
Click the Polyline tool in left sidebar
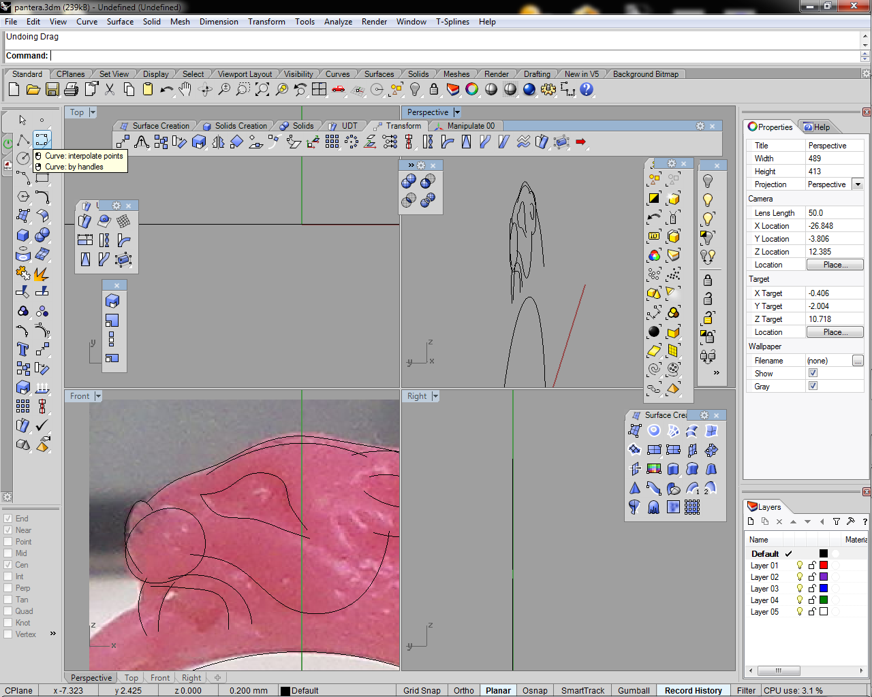point(23,140)
